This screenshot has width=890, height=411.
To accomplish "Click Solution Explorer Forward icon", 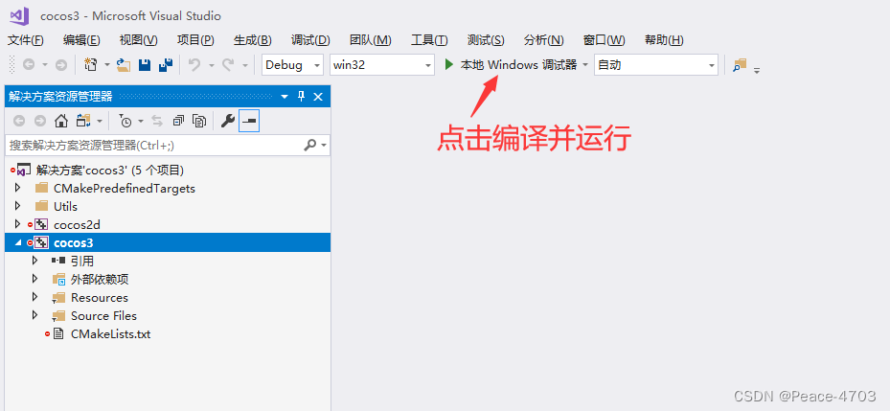I will 39,121.
